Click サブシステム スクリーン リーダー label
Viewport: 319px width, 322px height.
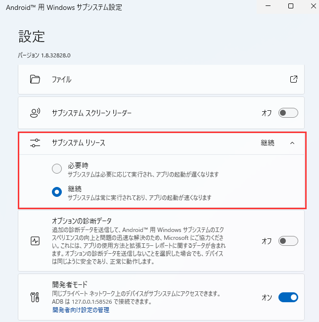point(91,113)
